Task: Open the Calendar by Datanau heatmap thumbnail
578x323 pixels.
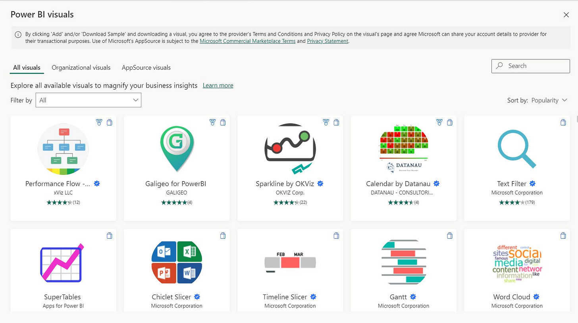Action: click(404, 149)
